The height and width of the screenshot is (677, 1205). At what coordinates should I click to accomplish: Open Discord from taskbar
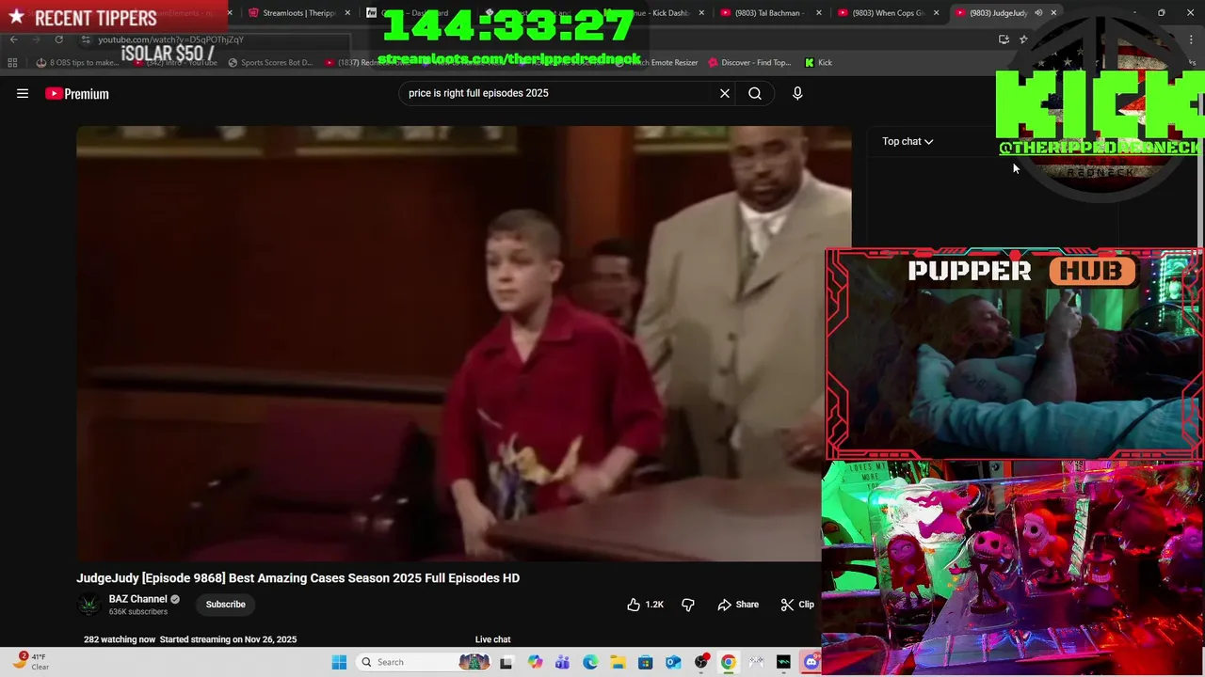(811, 662)
